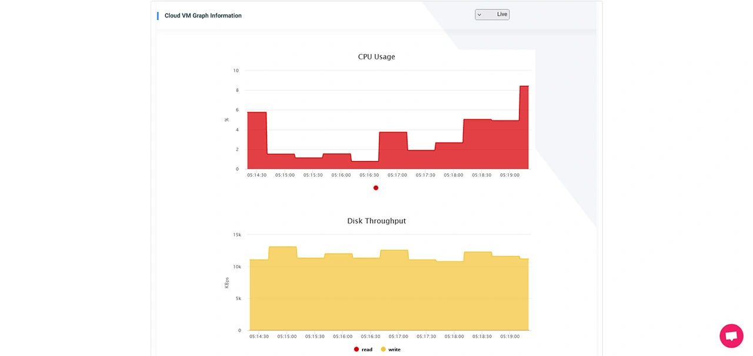Viewport: 753px width, 356px height.
Task: Open the pink live chat bubble
Action: [731, 336]
